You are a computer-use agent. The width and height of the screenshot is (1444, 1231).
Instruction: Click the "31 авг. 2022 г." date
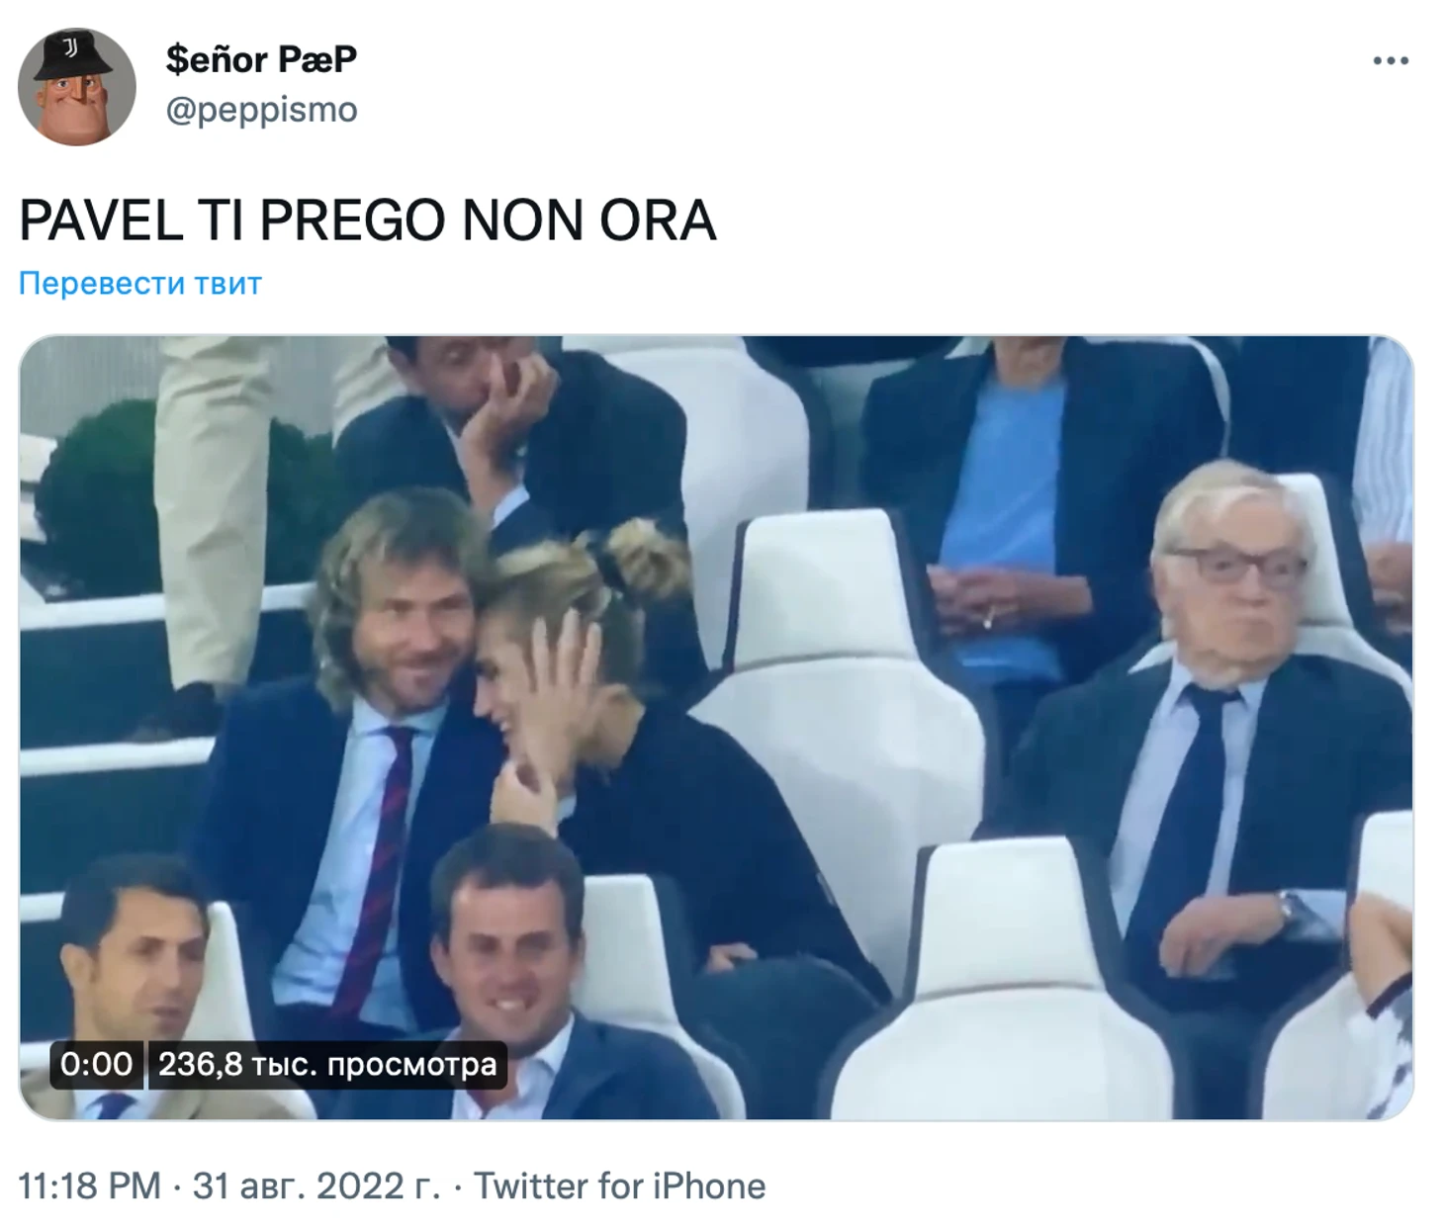click(x=316, y=1186)
